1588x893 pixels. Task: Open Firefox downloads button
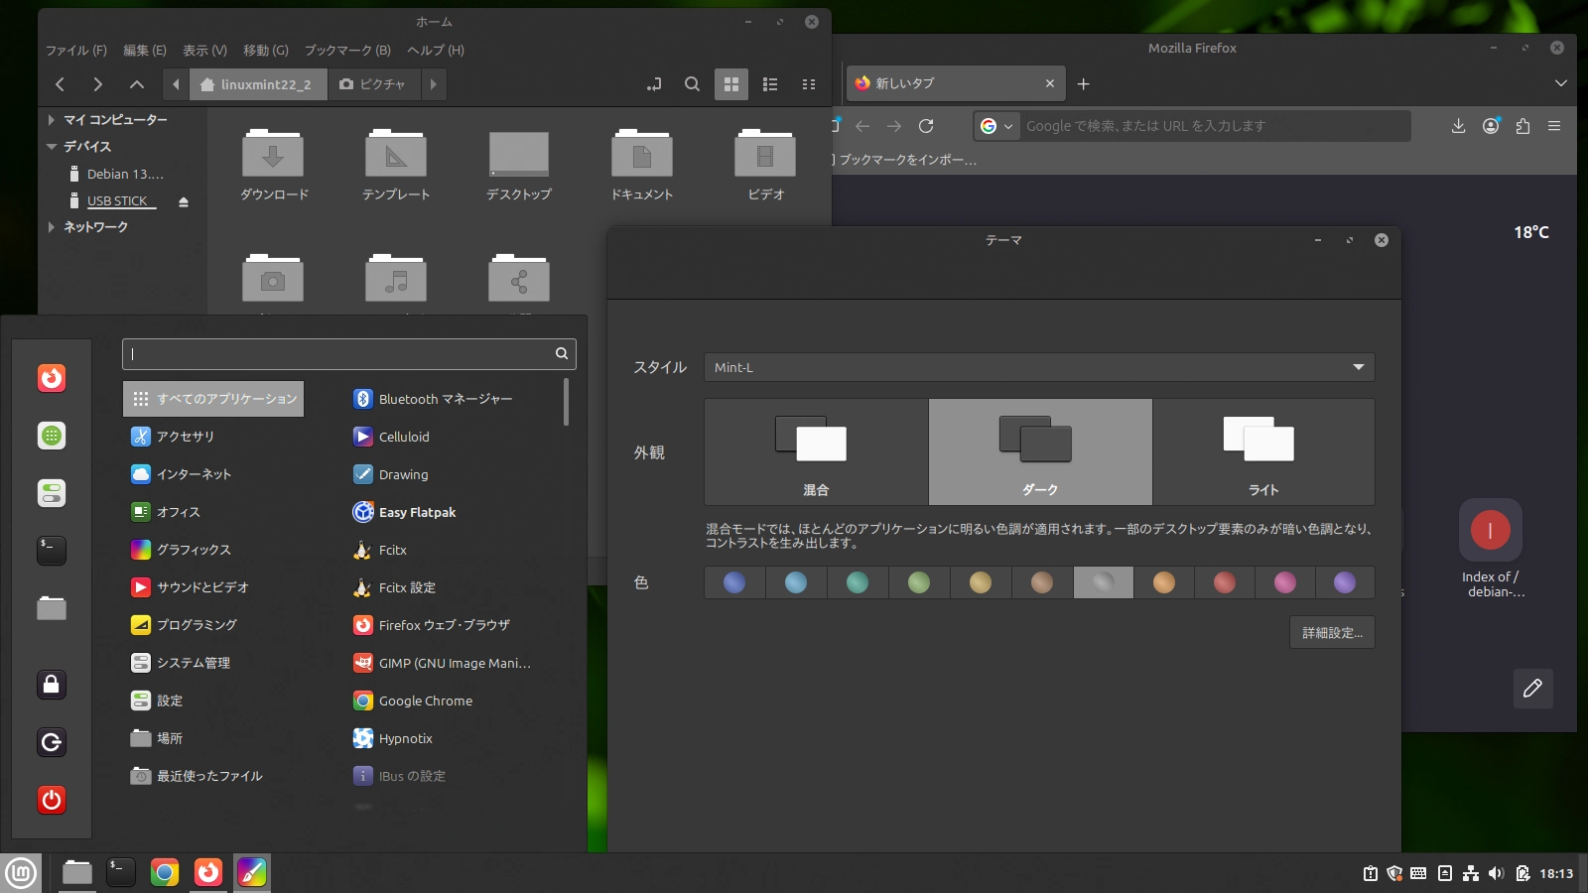(1458, 126)
